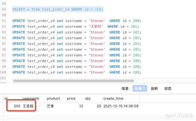Click the id value 203 on line 94
196x121 pixels.
pyautogui.click(x=136, y=38)
